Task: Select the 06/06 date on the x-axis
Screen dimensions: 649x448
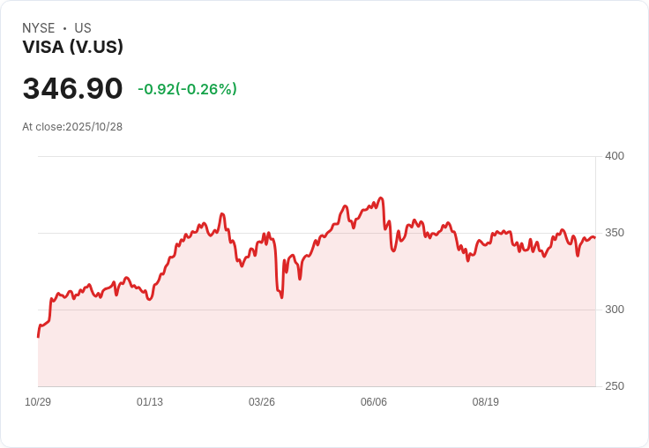Action: coord(374,402)
